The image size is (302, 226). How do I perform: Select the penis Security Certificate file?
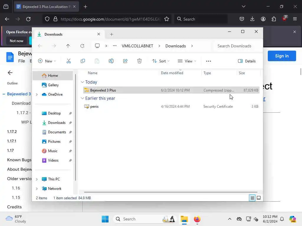tap(171, 107)
